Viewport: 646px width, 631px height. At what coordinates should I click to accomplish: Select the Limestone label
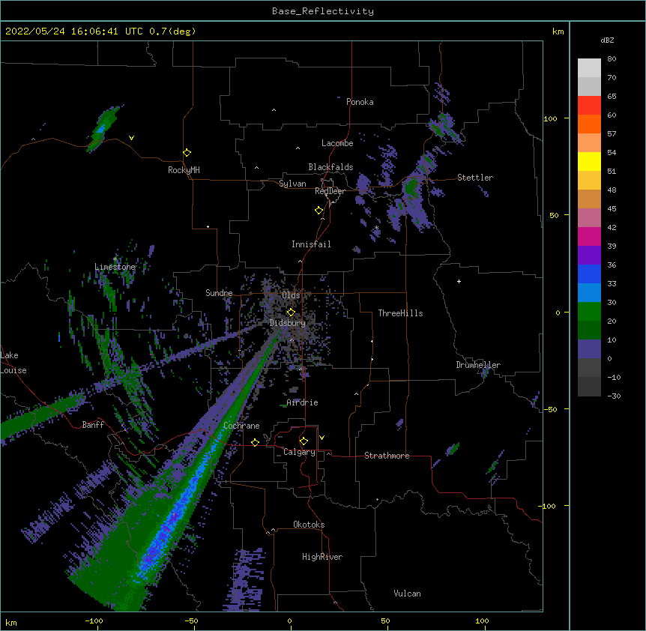pyautogui.click(x=115, y=267)
